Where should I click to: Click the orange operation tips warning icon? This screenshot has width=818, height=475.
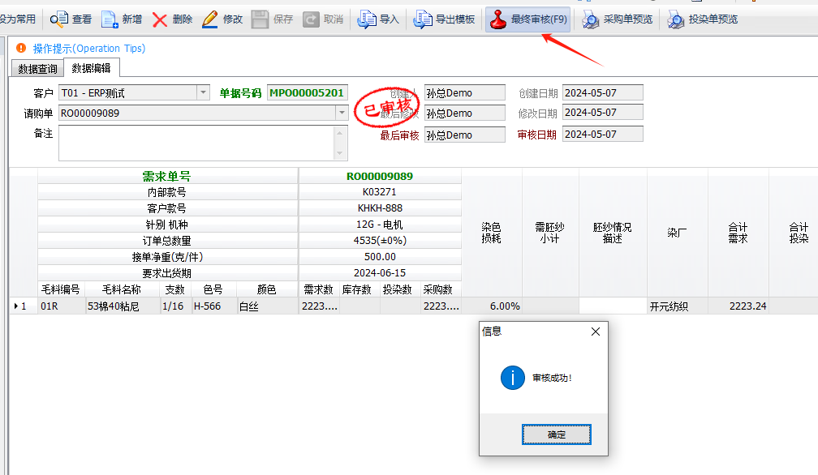pos(21,48)
